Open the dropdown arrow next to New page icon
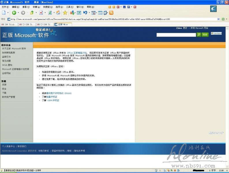229x173 pixels. (8, 13)
